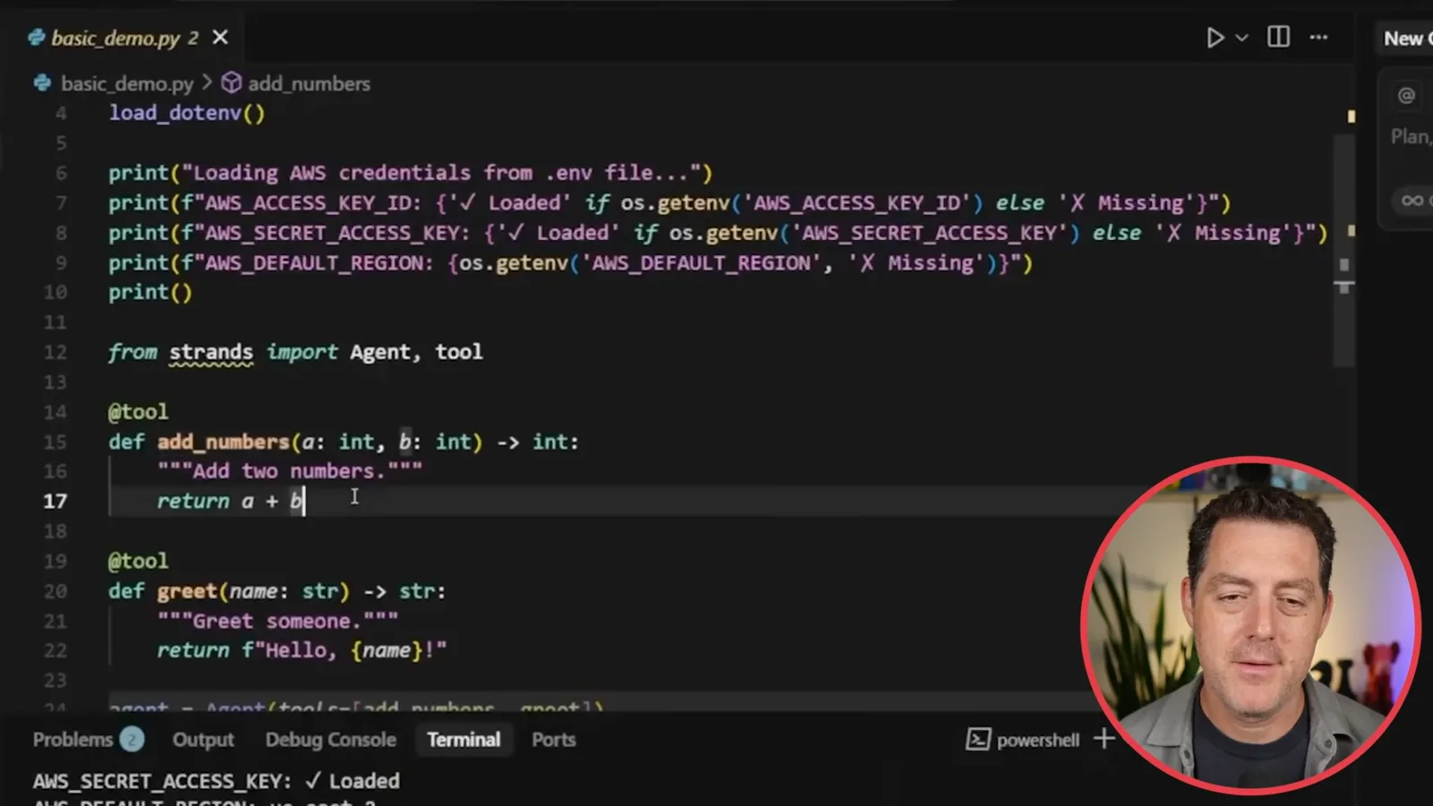
Task: Click the @tool decorator above add_numbers
Action: pyautogui.click(x=138, y=412)
